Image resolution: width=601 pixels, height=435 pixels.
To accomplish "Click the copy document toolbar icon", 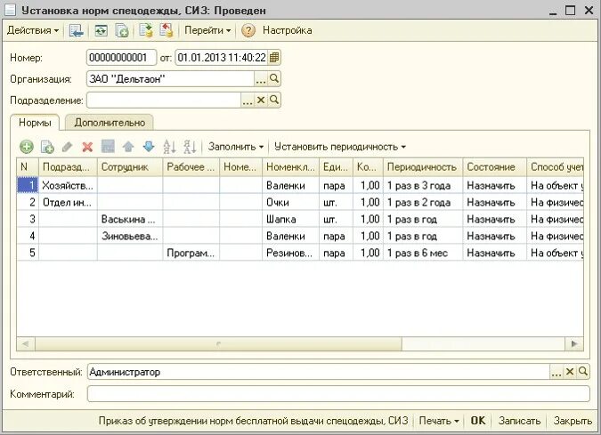I will (x=122, y=30).
